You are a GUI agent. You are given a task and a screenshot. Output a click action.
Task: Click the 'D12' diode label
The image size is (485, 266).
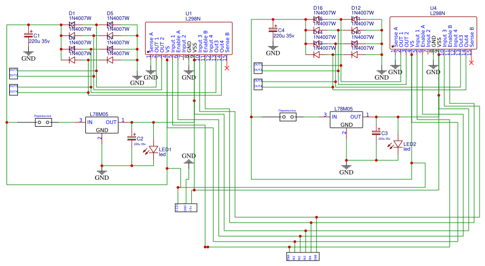coord(356,8)
